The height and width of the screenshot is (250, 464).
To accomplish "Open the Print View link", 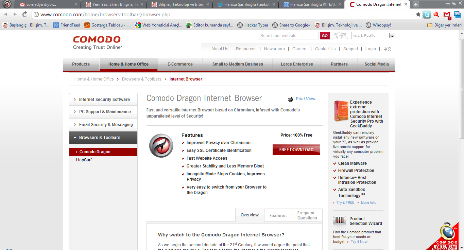I will point(306,99).
